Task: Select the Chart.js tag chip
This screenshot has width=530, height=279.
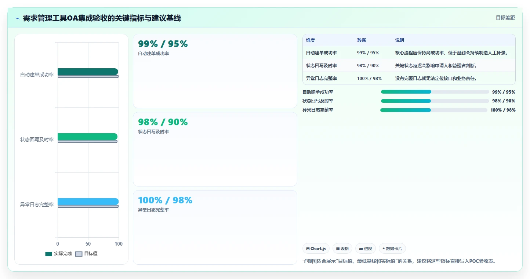Action: click(316, 249)
